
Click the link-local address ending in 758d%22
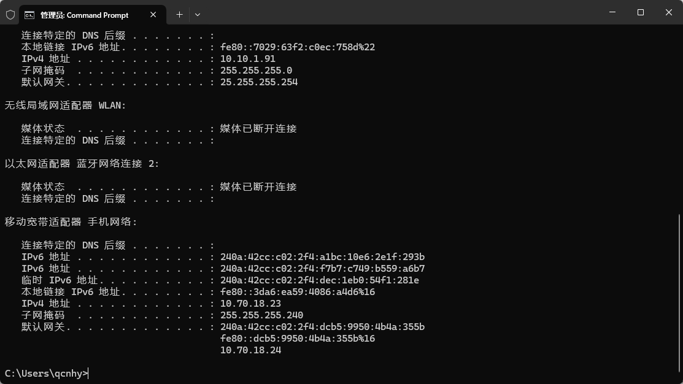(x=297, y=47)
